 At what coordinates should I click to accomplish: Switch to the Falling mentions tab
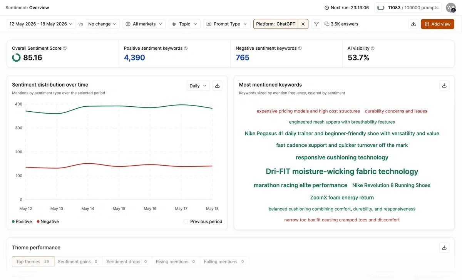(x=224, y=262)
